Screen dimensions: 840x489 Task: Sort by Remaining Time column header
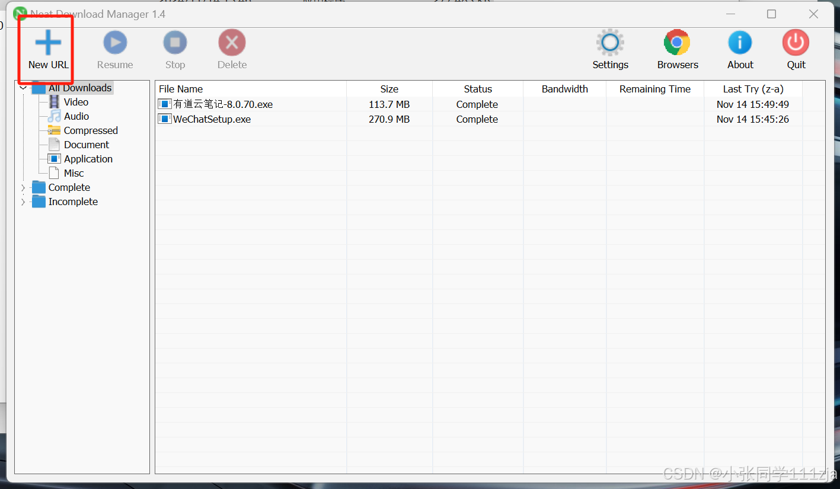pos(655,89)
